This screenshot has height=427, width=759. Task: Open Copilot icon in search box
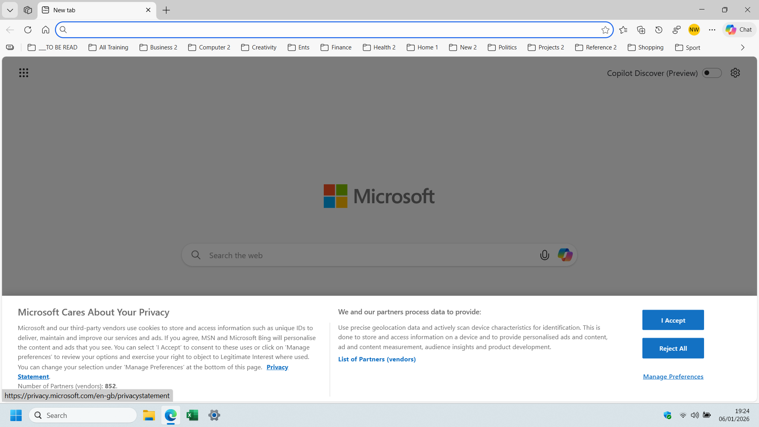(565, 255)
